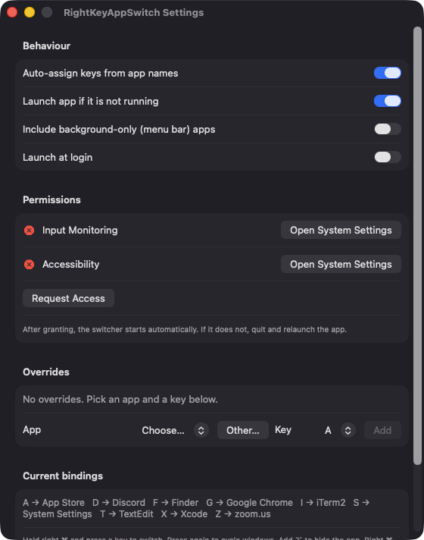The height and width of the screenshot is (540, 424).
Task: Click the Input Monitoring label
Action: click(79, 230)
